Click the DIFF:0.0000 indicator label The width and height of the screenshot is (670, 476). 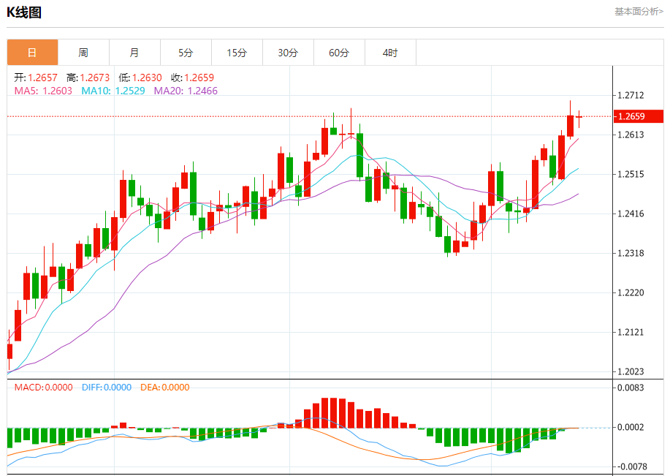click(x=107, y=388)
